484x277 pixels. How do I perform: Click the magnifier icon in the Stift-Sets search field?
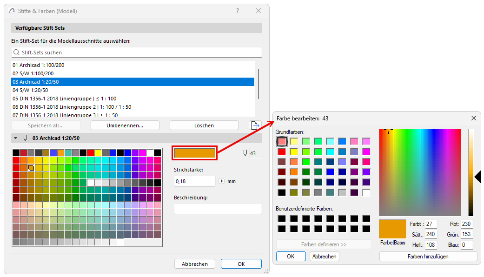click(x=16, y=52)
